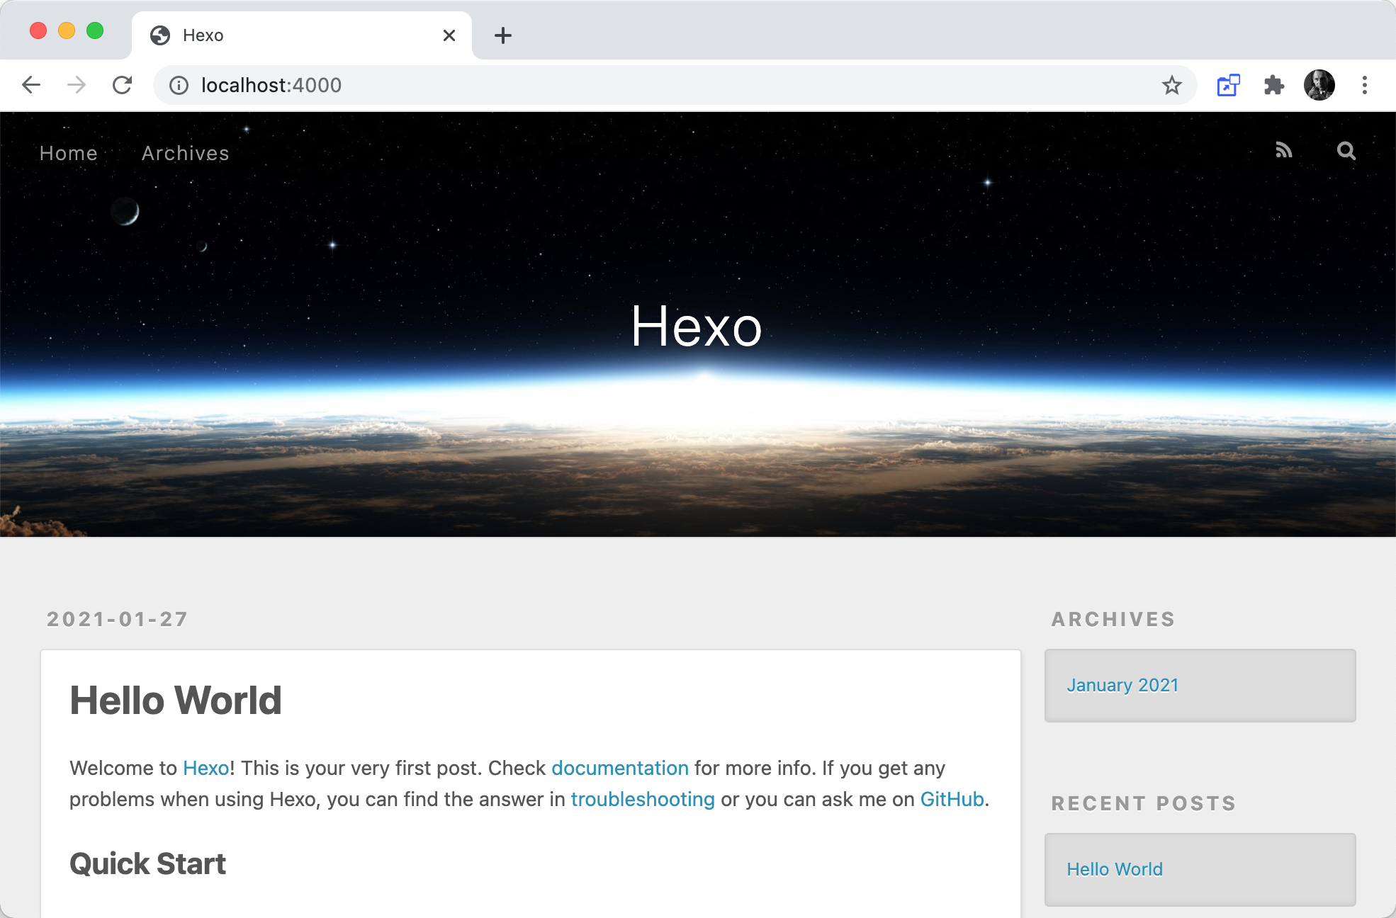Open the RSS feed icon
This screenshot has width=1396, height=918.
[1284, 150]
